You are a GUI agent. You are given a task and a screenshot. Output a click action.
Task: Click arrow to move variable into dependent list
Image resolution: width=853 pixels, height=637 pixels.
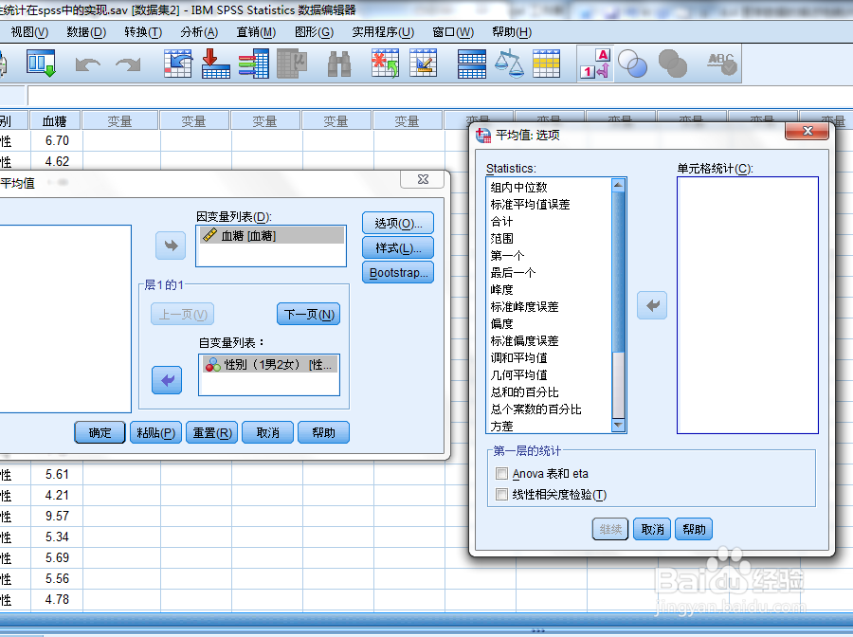click(x=171, y=246)
